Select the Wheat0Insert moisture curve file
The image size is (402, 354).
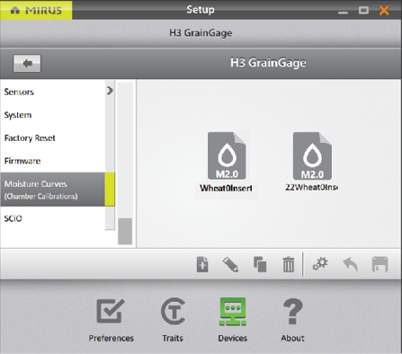pyautogui.click(x=227, y=164)
